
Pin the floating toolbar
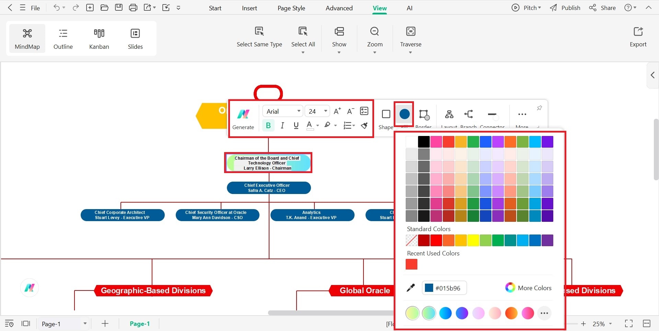pyautogui.click(x=540, y=108)
